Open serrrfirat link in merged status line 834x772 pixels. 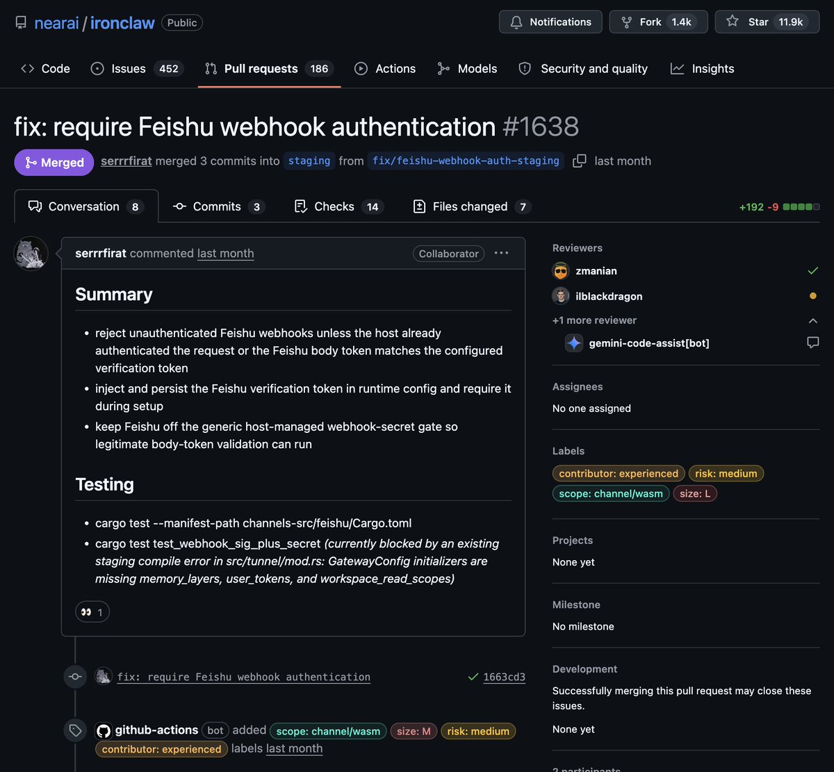[x=126, y=161]
